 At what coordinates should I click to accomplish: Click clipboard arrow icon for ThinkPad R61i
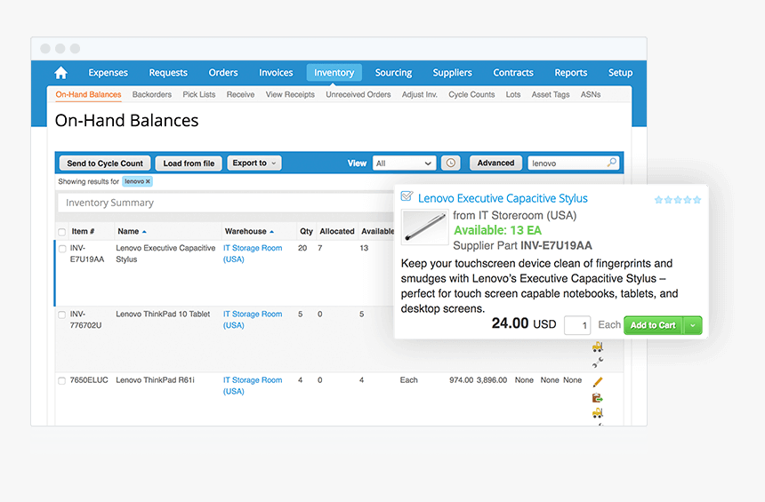coord(598,398)
